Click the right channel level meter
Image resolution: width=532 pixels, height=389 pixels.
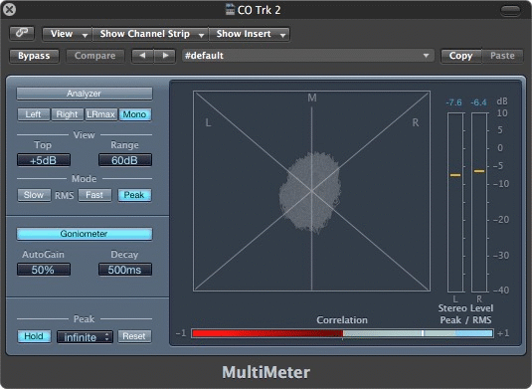tap(479, 203)
